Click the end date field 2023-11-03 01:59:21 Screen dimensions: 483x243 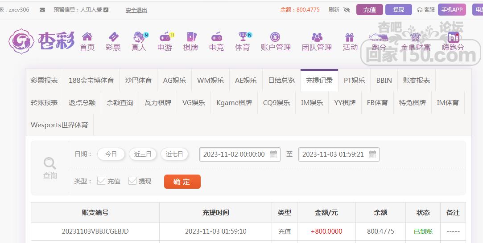click(x=339, y=154)
